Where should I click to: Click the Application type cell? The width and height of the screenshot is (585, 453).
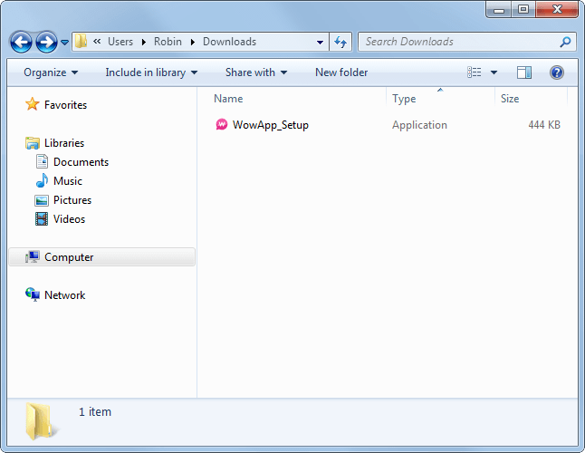point(419,125)
